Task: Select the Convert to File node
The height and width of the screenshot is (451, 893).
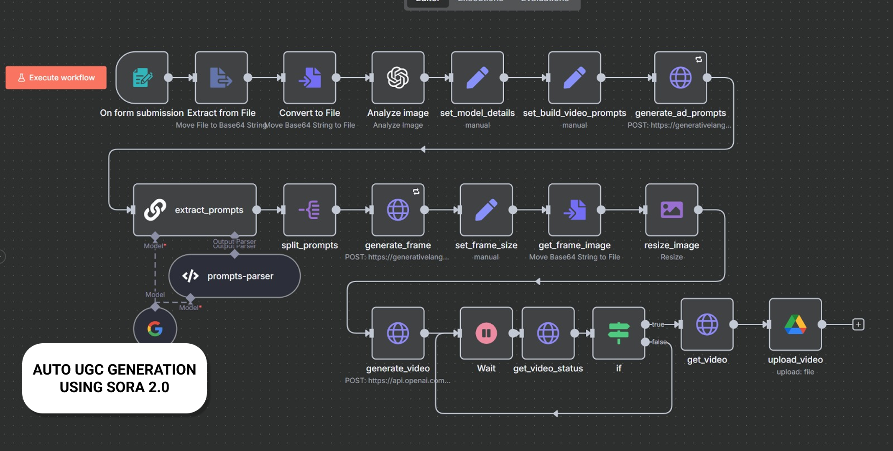Action: click(309, 78)
